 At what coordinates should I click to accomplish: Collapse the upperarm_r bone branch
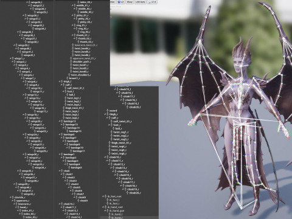pos(12,201)
